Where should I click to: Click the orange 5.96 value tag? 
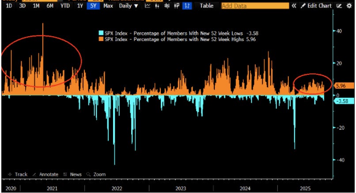pyautogui.click(x=344, y=86)
